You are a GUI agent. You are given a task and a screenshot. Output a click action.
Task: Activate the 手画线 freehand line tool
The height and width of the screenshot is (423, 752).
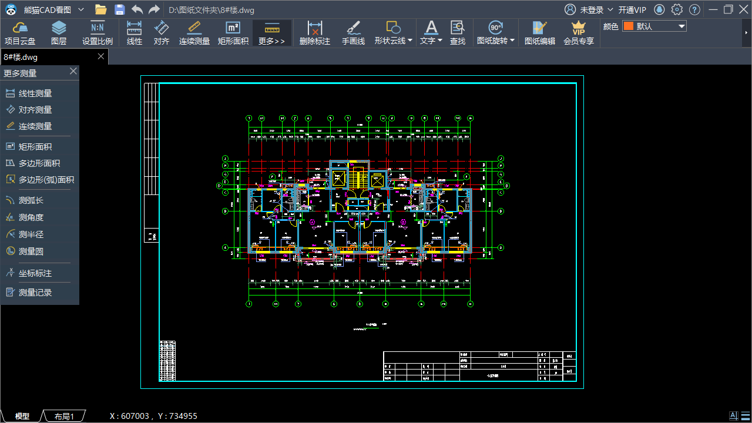[x=353, y=33]
